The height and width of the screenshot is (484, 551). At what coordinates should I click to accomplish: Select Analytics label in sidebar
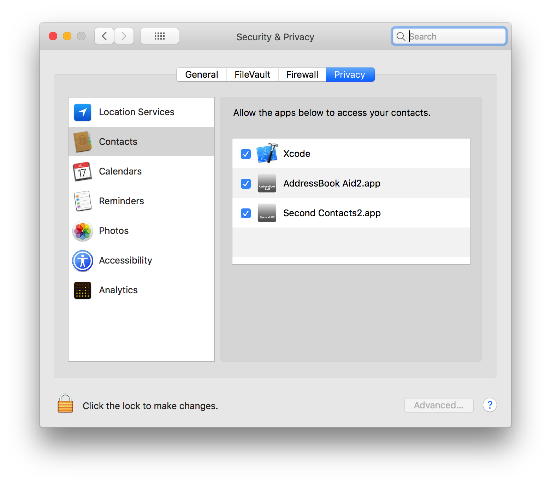[x=118, y=290]
